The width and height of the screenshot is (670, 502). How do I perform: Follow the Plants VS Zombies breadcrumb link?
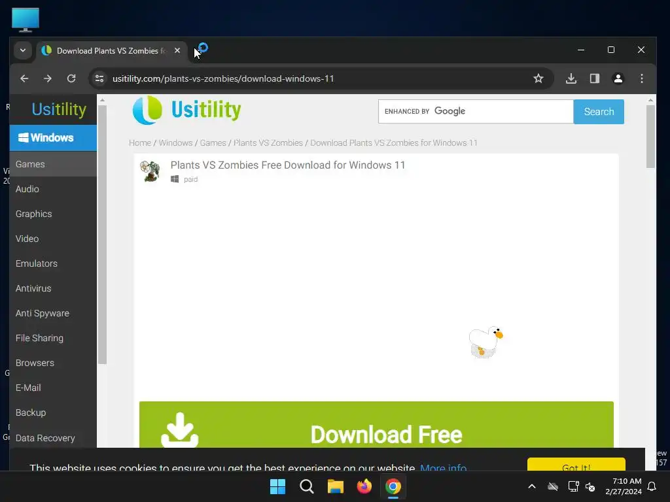pyautogui.click(x=268, y=143)
